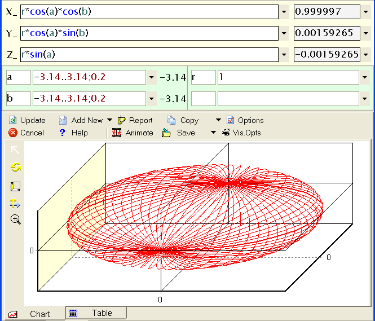Open the Options dialog
The height and width of the screenshot is (321, 375).
[245, 120]
